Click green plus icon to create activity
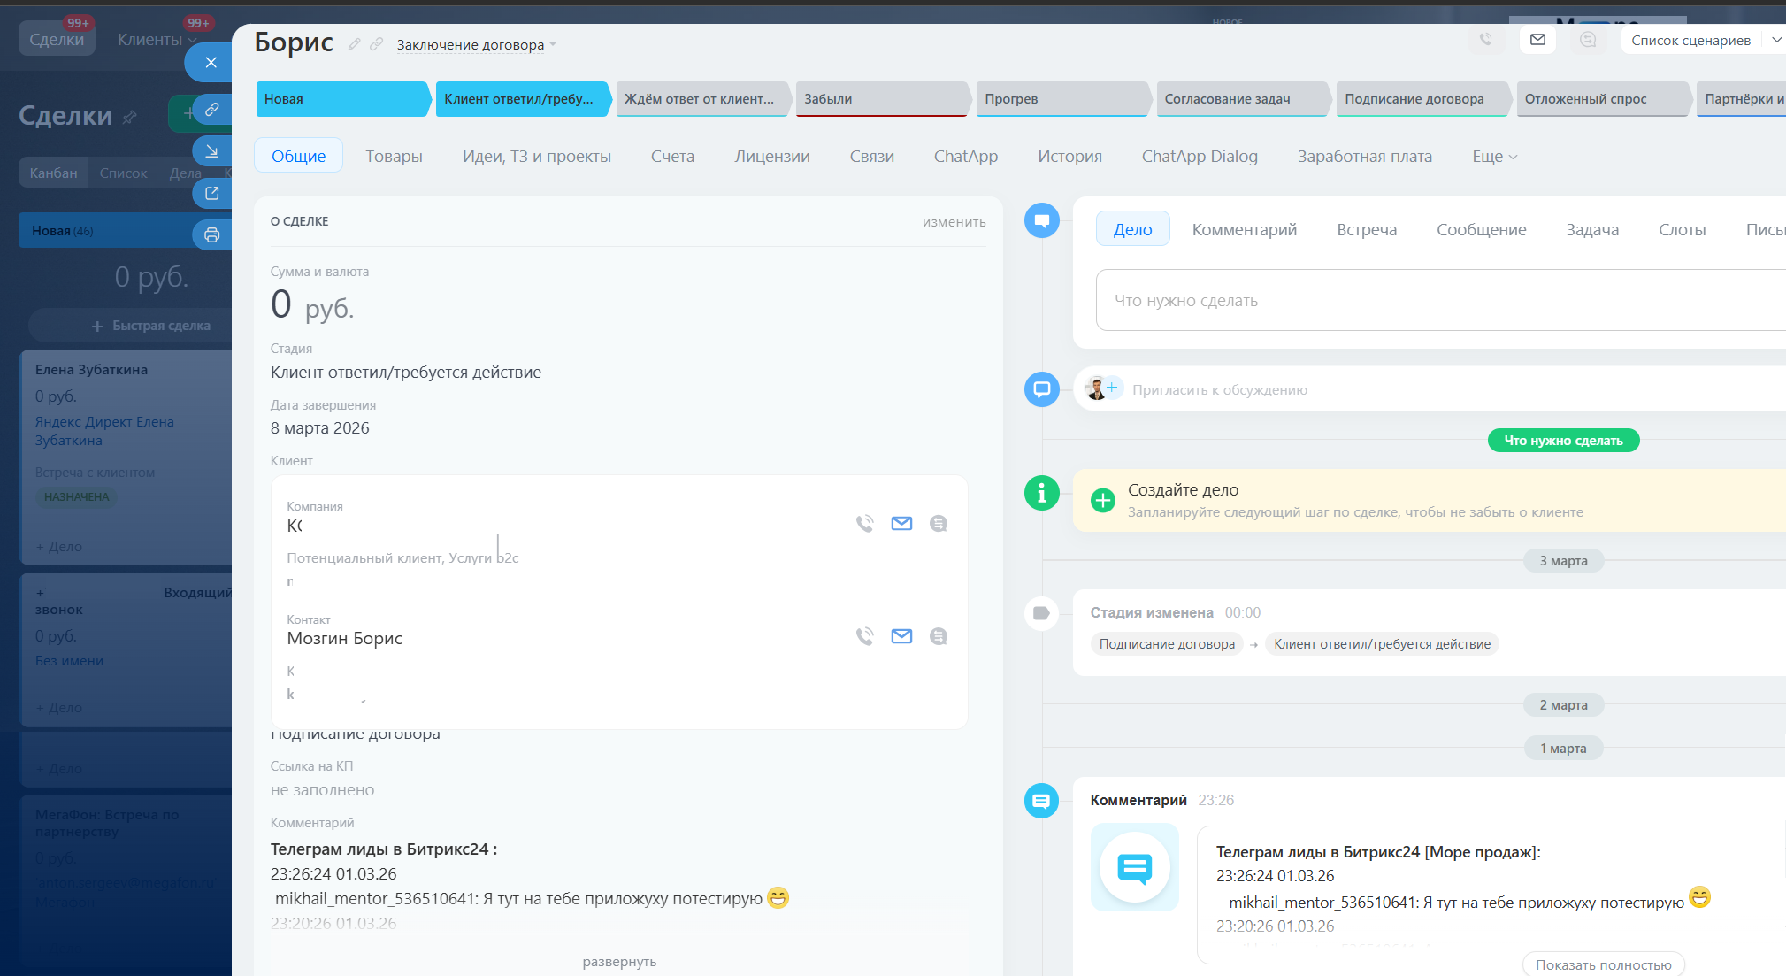Screen dimensions: 1786x976 pyautogui.click(x=1102, y=500)
